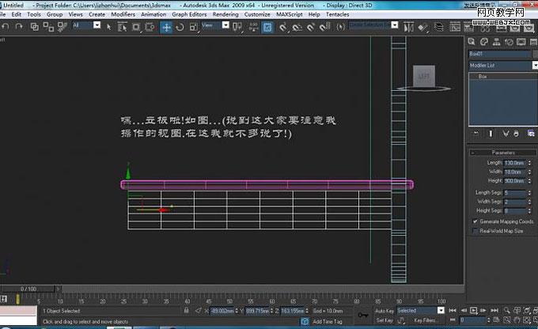The image size is (538, 329).
Task: Activate the Select and Scale tool
Action: click(x=194, y=27)
